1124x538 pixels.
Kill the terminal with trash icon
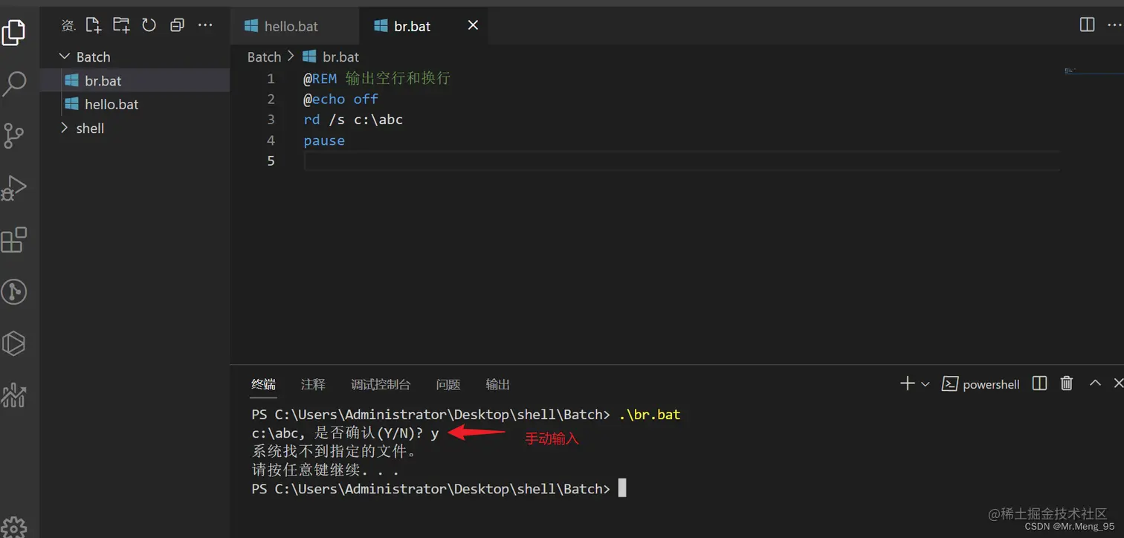pos(1067,383)
